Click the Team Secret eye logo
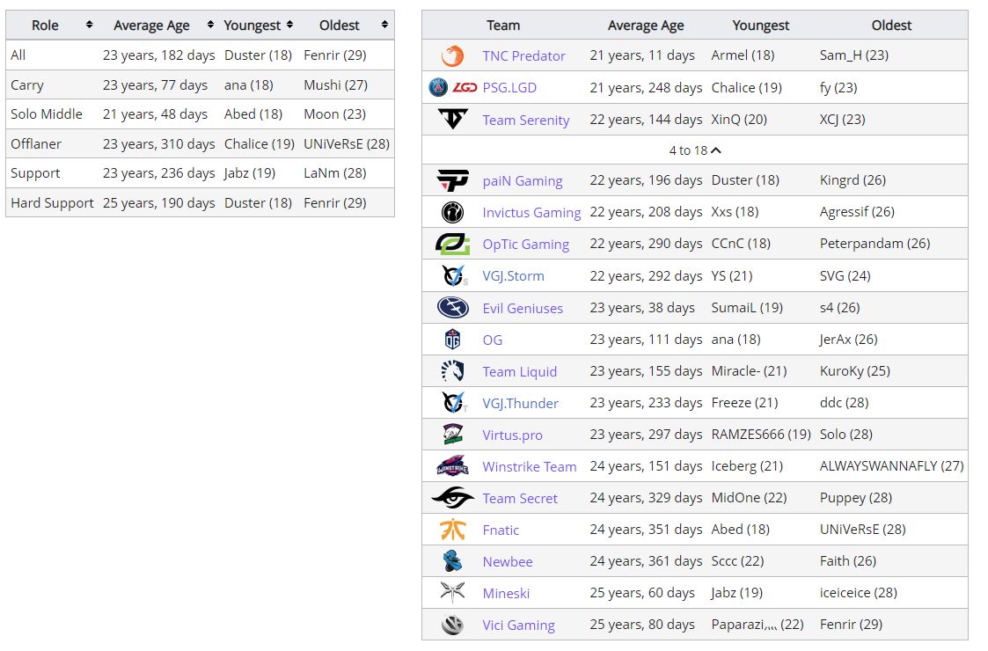This screenshot has height=651, width=988. pyautogui.click(x=452, y=498)
